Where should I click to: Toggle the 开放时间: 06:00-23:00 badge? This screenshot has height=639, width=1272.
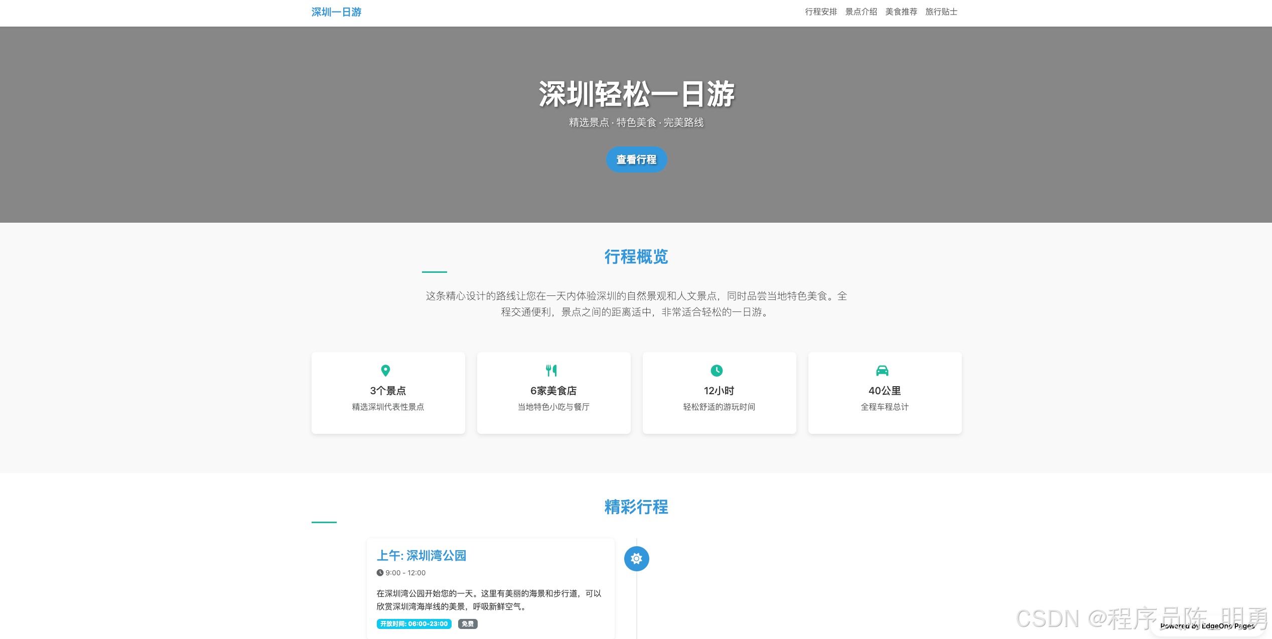tap(413, 624)
